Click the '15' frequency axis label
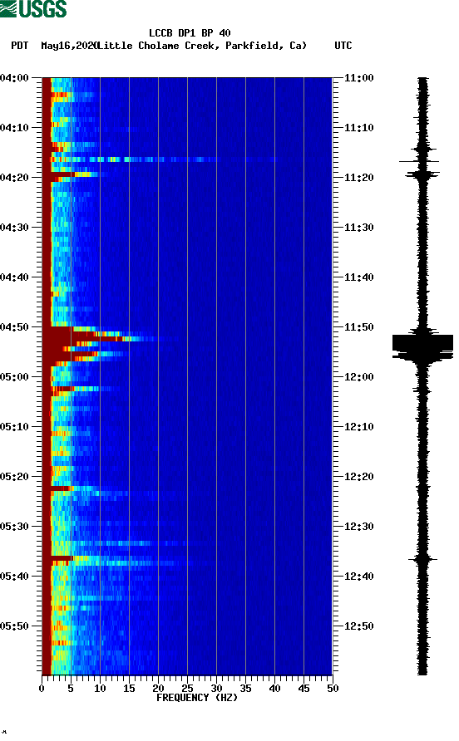Image resolution: width=459 pixels, height=741 pixels. [129, 689]
